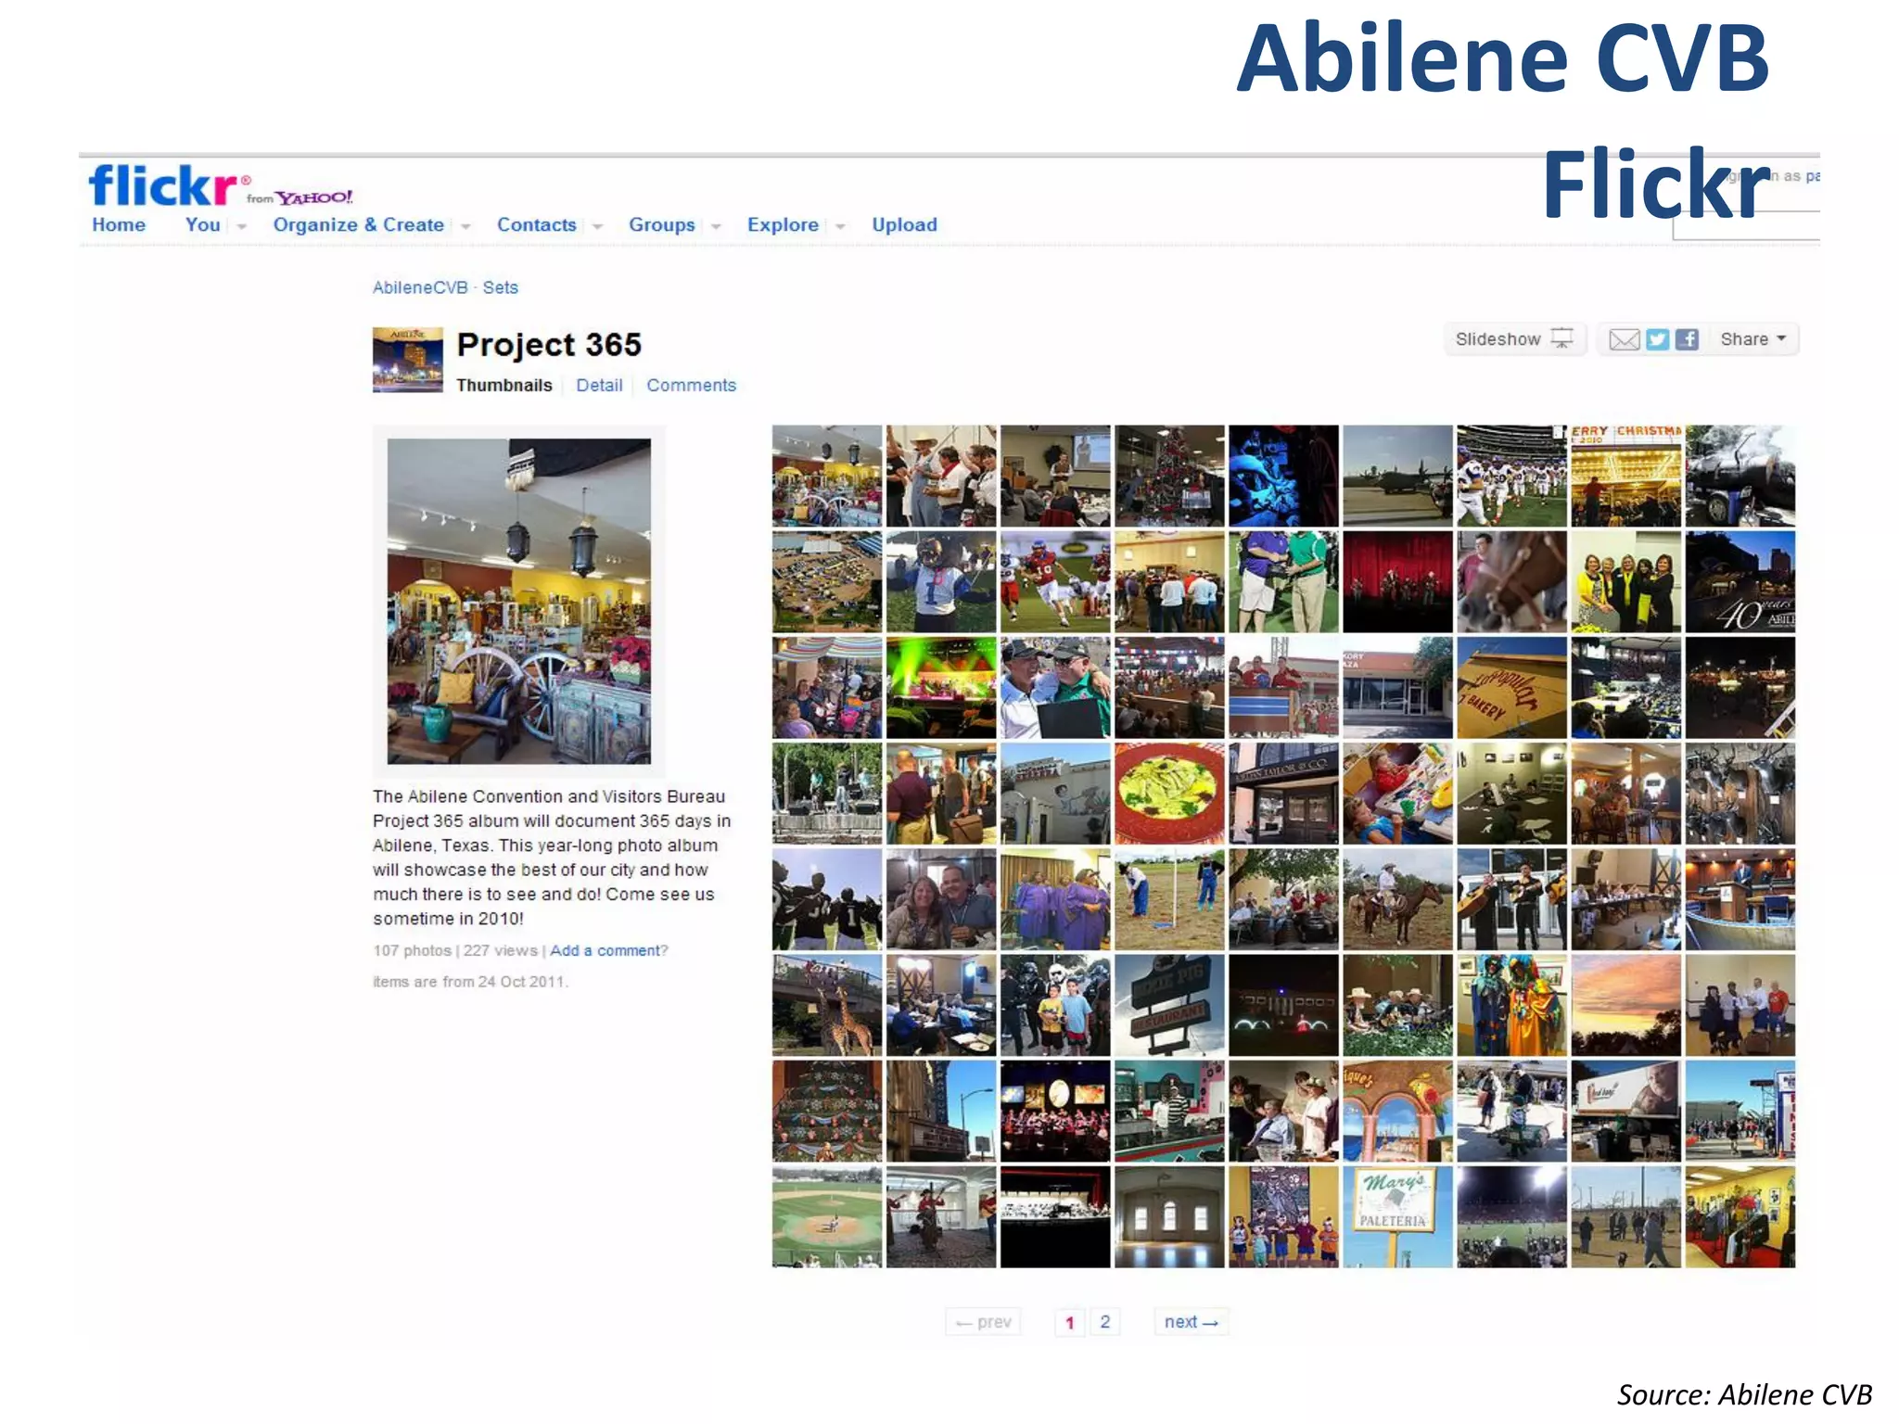
Task: Click the Upload link
Action: pyautogui.click(x=904, y=224)
